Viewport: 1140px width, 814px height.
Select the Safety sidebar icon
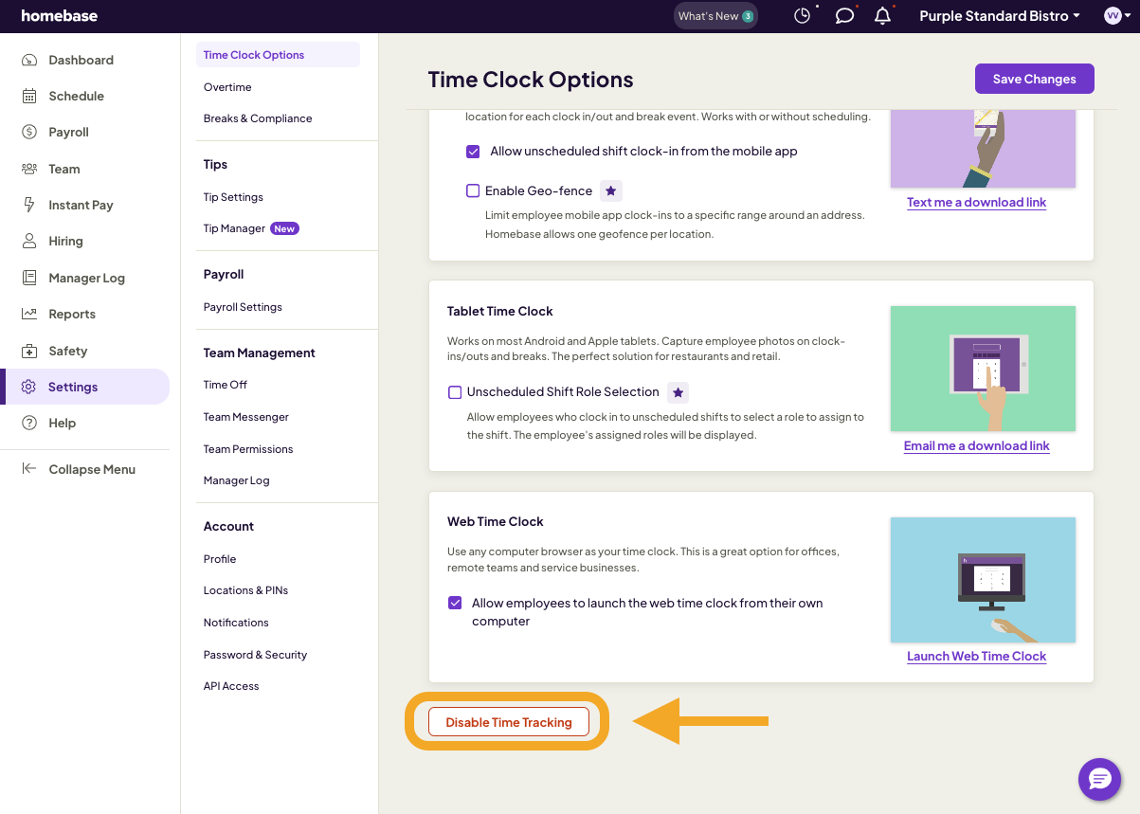pos(29,351)
